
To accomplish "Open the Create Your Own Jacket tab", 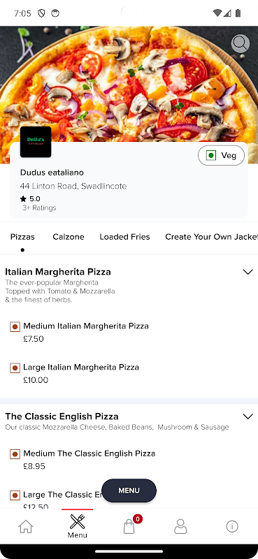I will click(x=211, y=237).
